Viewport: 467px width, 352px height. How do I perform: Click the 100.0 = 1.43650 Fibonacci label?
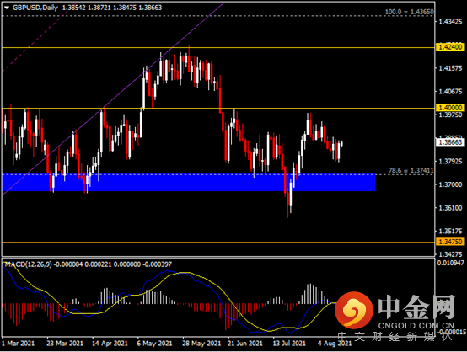pyautogui.click(x=409, y=12)
